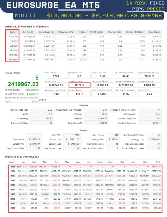
Task: Click the '2025' year row label
Action: point(13,167)
